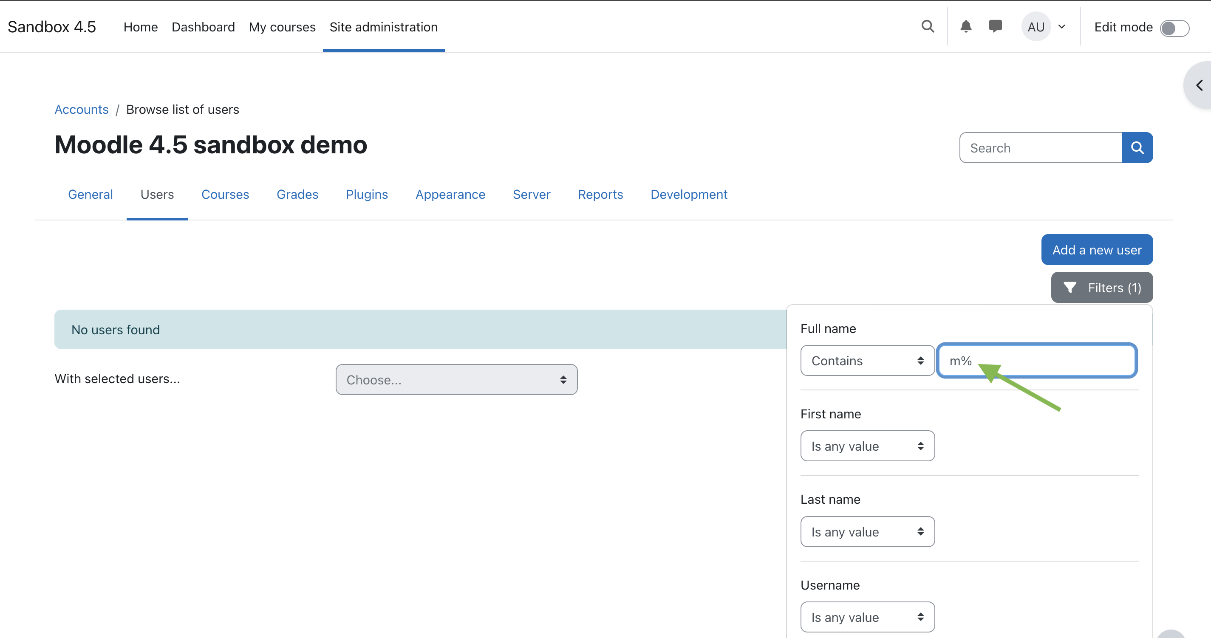The height and width of the screenshot is (638, 1211).
Task: Switch to the Reports tab
Action: tap(600, 194)
